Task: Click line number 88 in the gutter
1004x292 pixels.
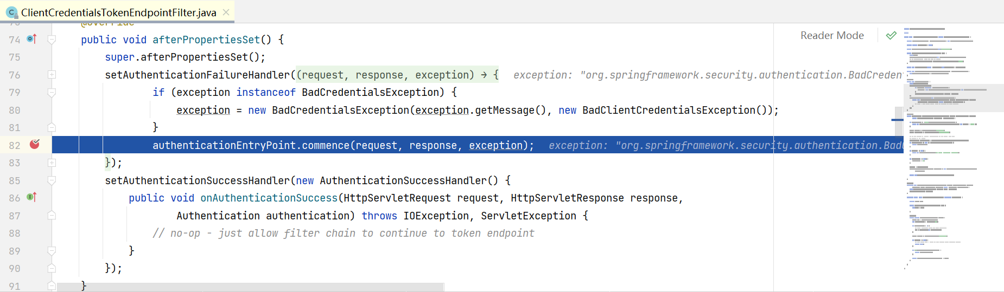Action: click(x=14, y=233)
